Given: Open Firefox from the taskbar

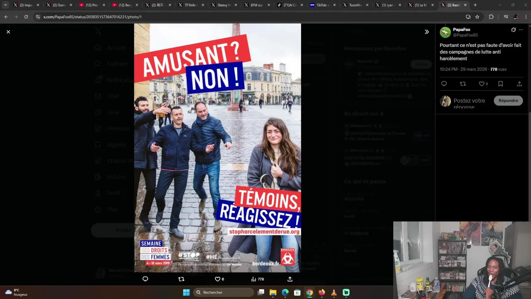Looking at the screenshot, I should 322,292.
